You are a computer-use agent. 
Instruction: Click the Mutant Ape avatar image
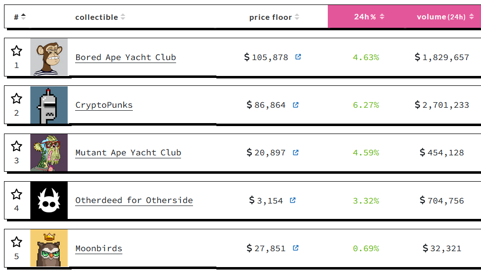click(49, 152)
